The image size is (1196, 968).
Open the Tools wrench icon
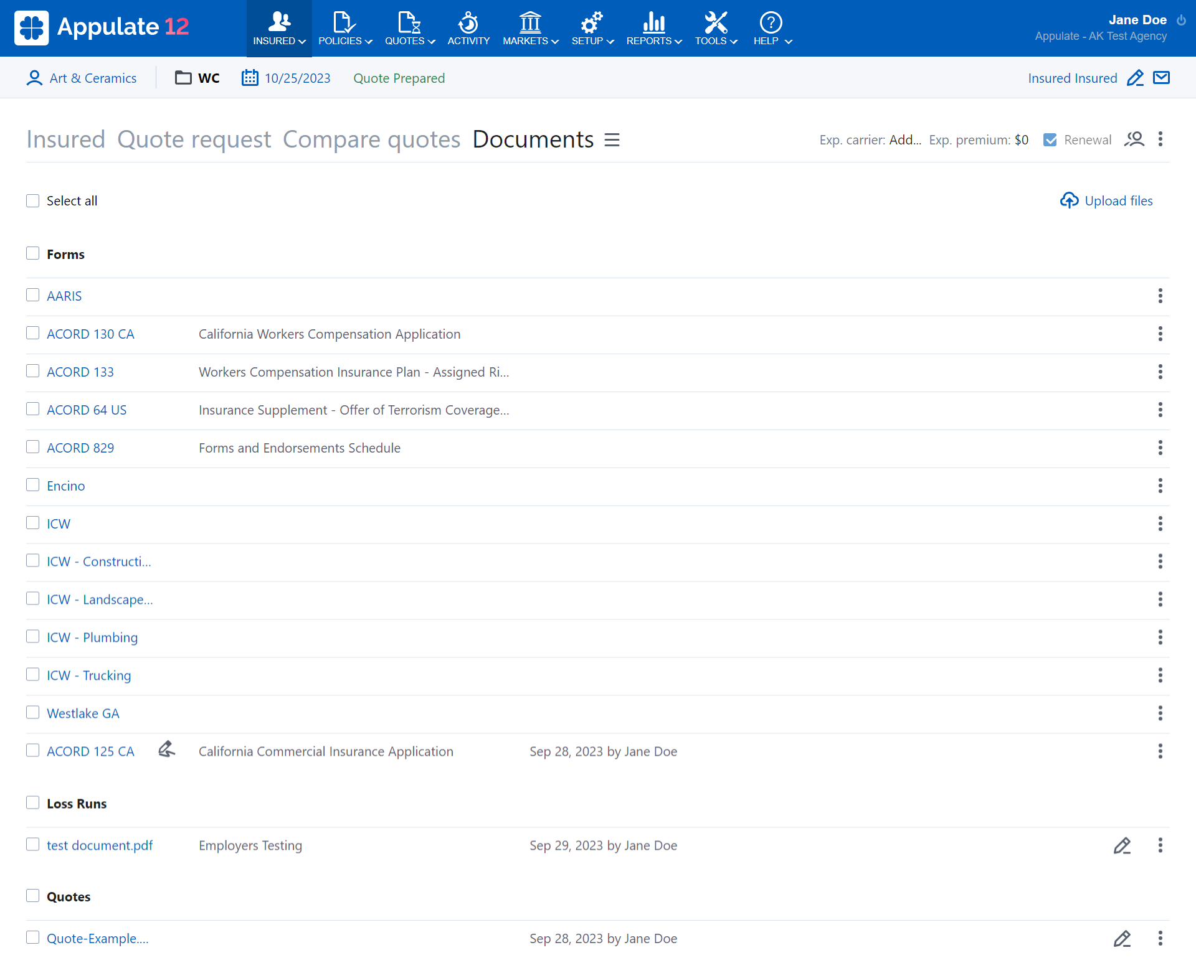tap(715, 22)
